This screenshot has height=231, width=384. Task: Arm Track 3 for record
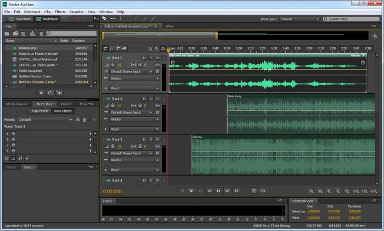pos(157,139)
